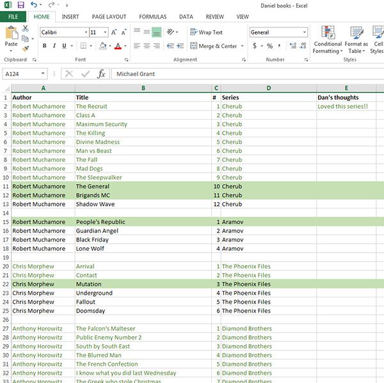The width and height of the screenshot is (384, 383).
Task: Open Alignment dialog launcher
Action: (244, 59)
